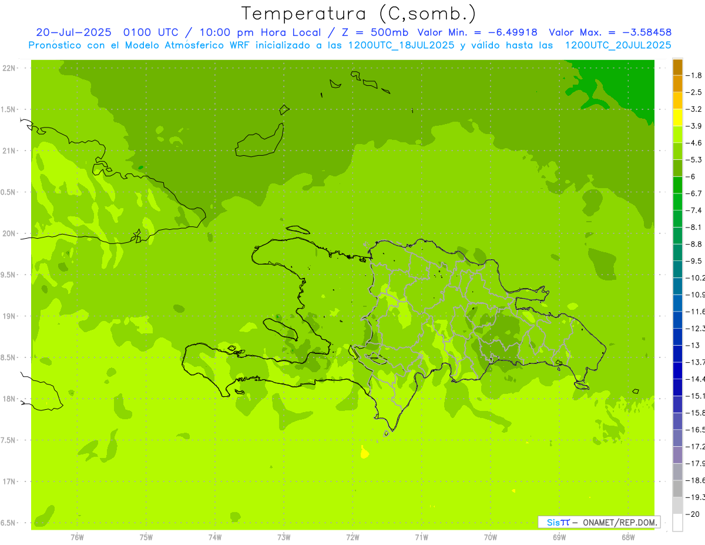705x545 pixels.
Task: Click the '20N' latitude label
Action: (x=8, y=233)
